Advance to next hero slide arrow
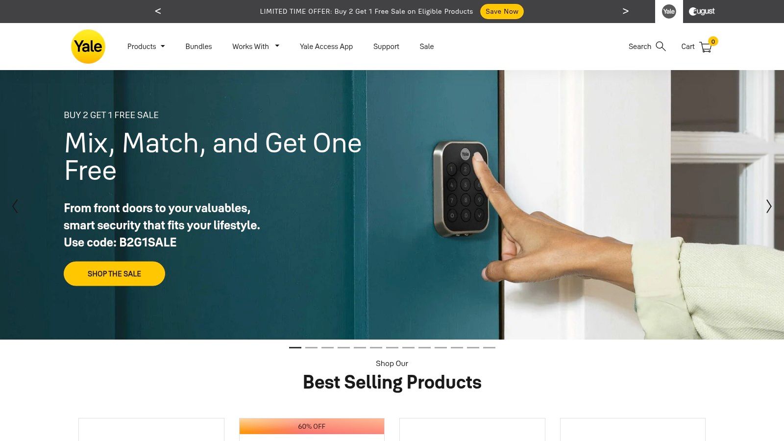Screen dimensions: 784x441 coord(769,206)
